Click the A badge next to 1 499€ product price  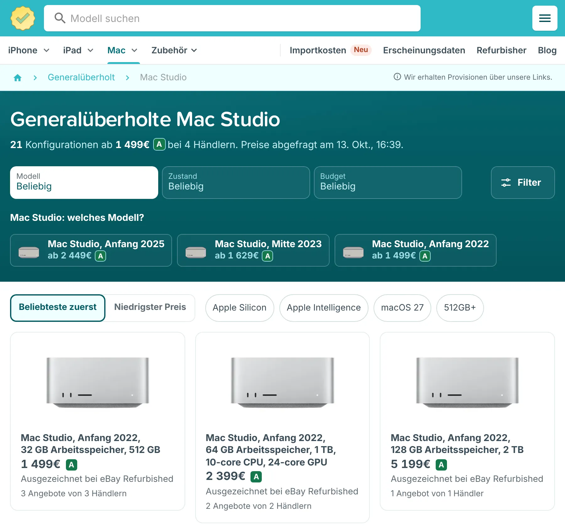pos(72,465)
